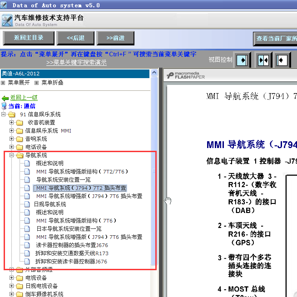The image size is (297, 297).
Task: Click 菜单展开 to expand all menus
Action: (x=19, y=83)
